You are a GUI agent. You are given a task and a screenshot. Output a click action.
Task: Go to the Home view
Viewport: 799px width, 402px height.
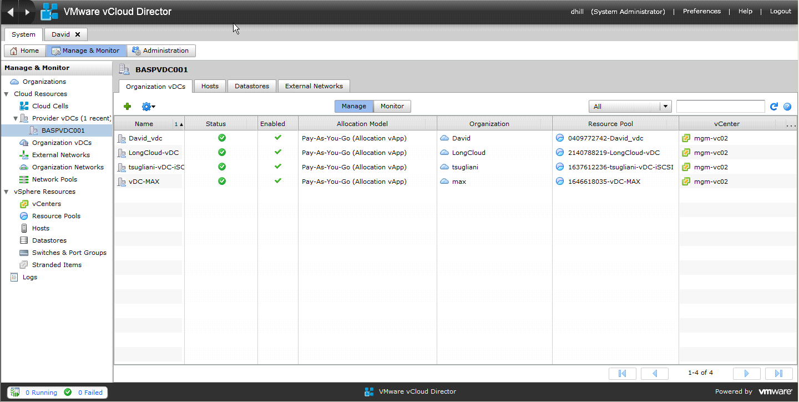click(x=25, y=51)
